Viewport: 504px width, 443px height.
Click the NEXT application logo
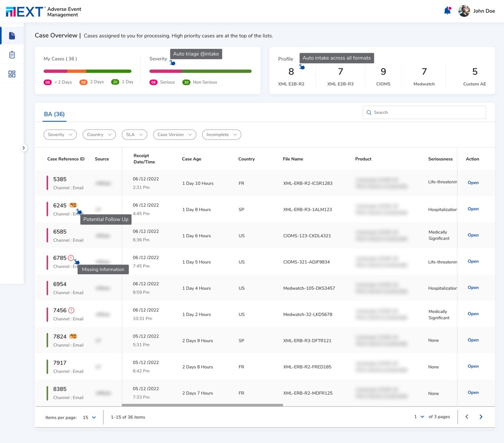(x=25, y=10)
